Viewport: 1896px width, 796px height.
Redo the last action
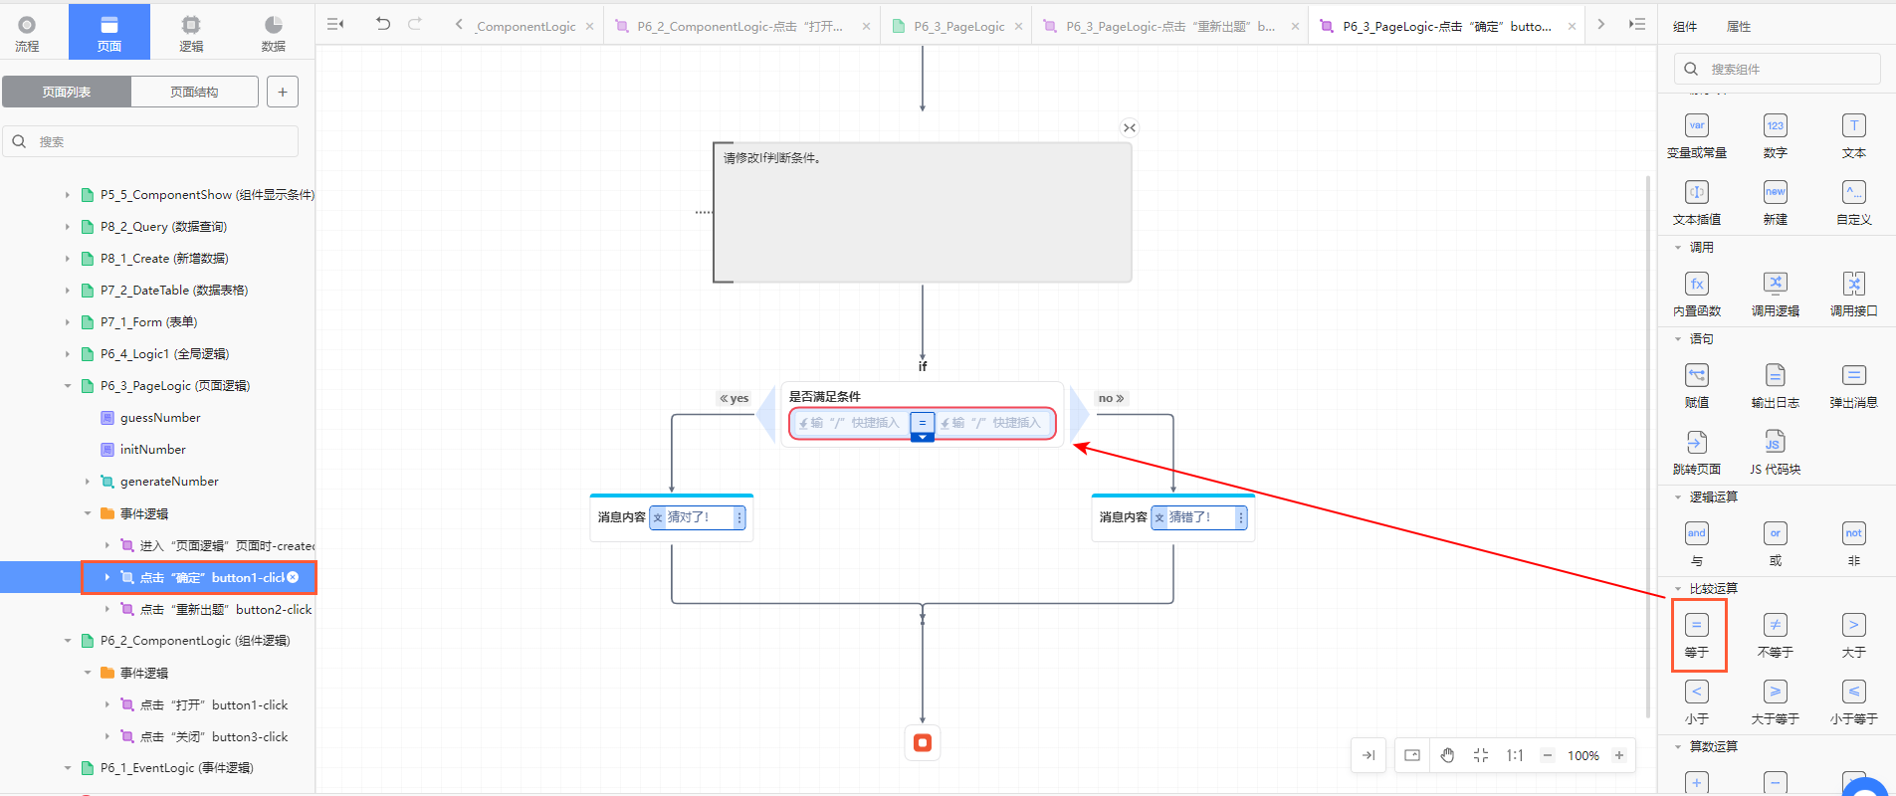point(415,24)
